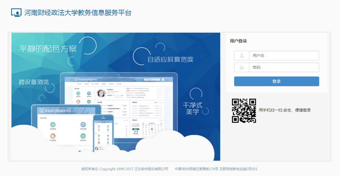
Task: Focus the 密码 password input field
Action: pos(284,67)
